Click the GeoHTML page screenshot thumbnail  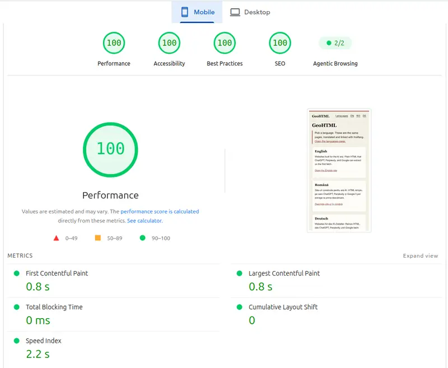[339, 171]
